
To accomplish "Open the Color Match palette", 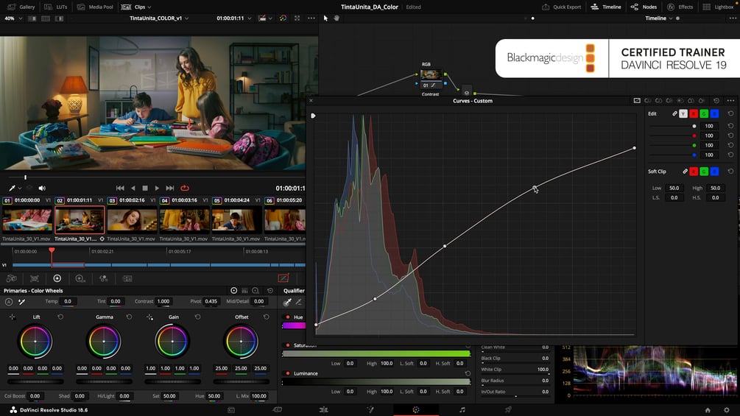I will pos(35,279).
